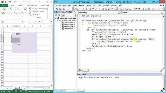This screenshot has height=93, width=166.
Task: Open the FILE tab in Excel
Action: coord(4,5)
